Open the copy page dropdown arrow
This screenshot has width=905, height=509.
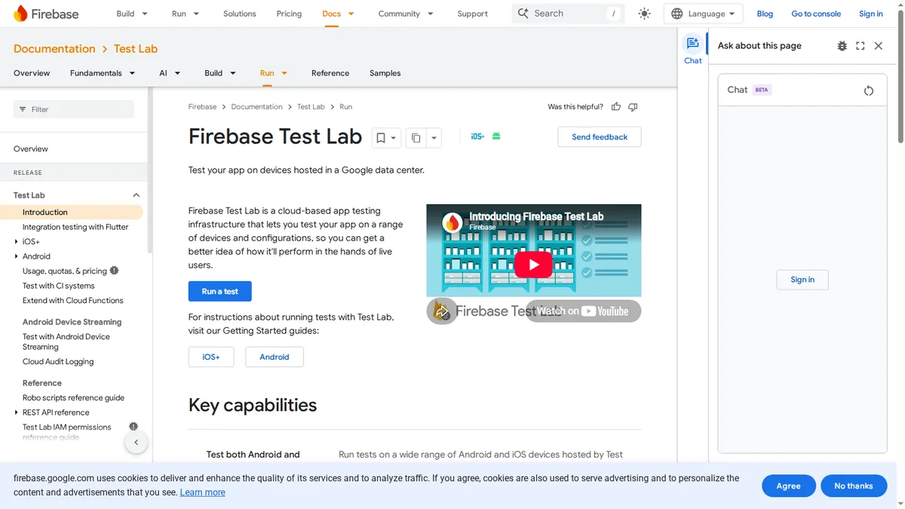434,138
